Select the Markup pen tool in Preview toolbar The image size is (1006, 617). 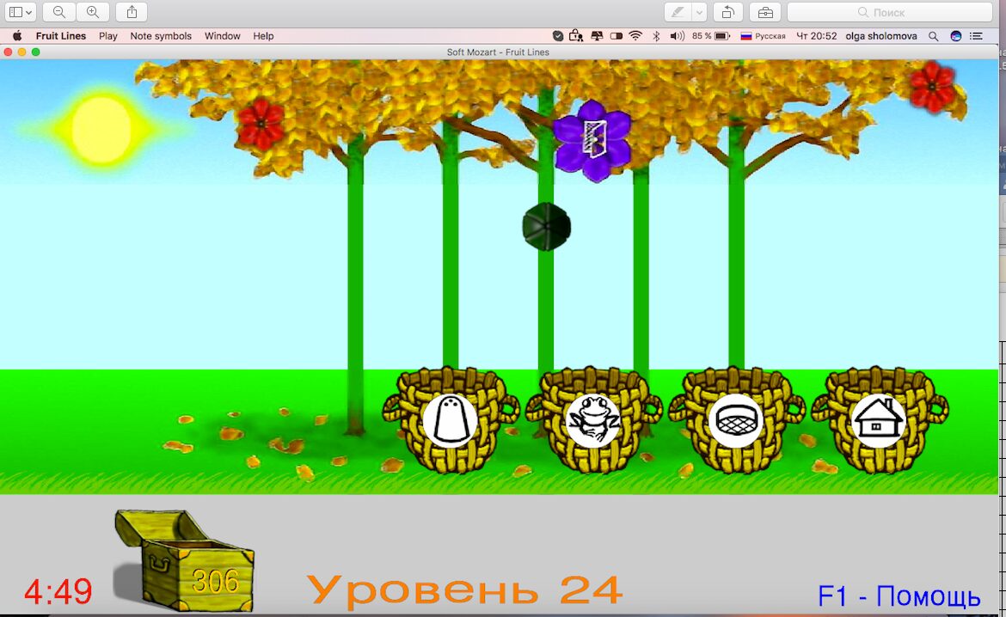coord(678,12)
